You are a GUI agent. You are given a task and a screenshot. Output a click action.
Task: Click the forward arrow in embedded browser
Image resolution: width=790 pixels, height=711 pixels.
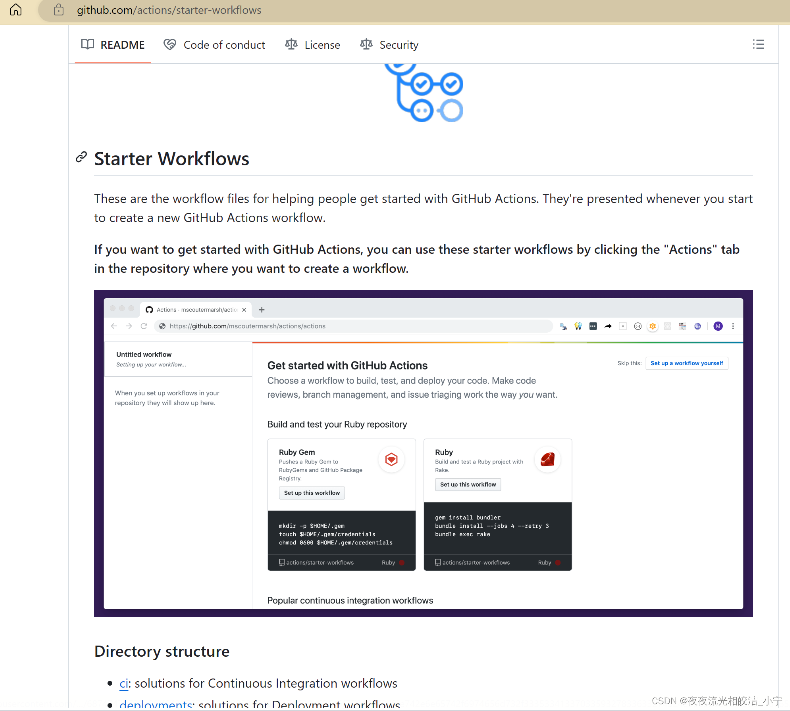[x=129, y=326]
